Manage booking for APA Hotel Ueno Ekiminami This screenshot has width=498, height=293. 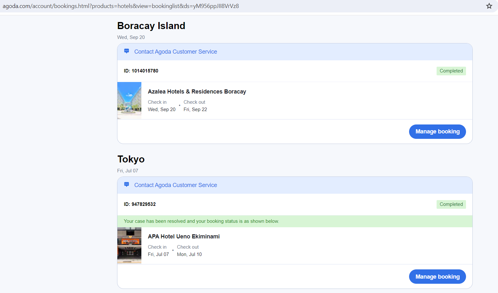(437, 277)
